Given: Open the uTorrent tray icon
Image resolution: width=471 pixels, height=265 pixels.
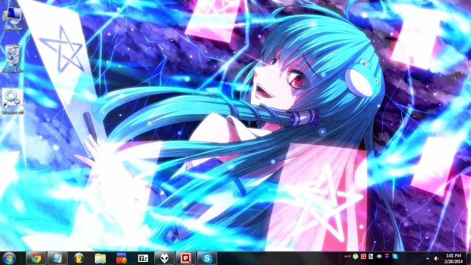Looking at the screenshot, I should 356,256.
